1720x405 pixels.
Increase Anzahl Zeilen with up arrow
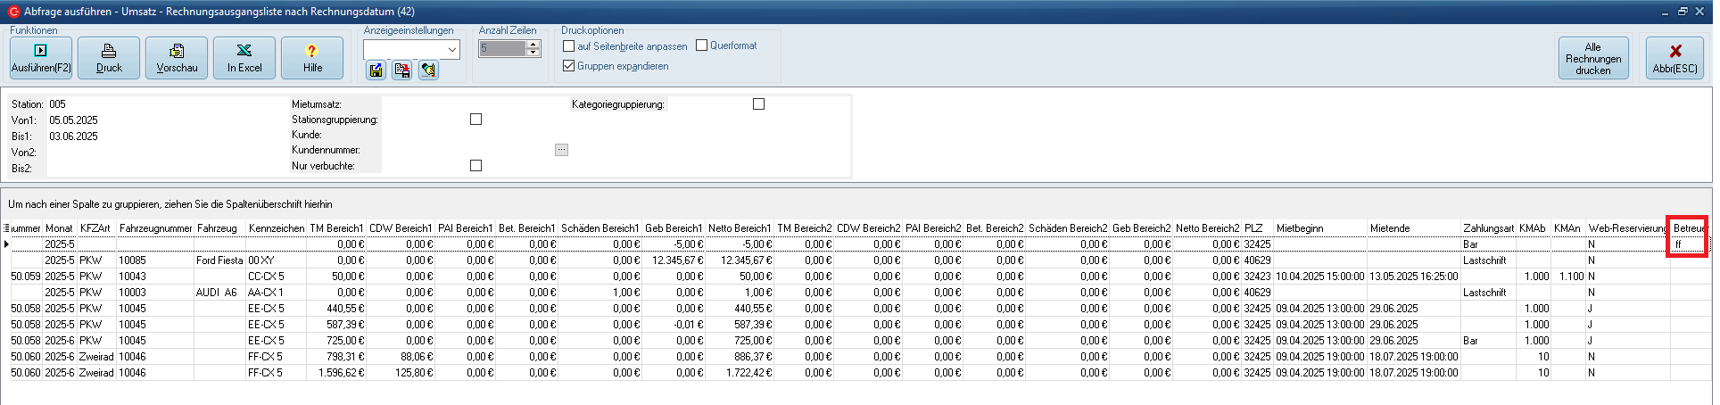click(x=533, y=45)
